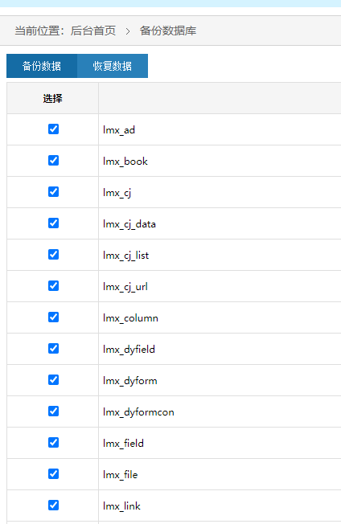341x524 pixels.
Task: Deselect the lmx_cj_data checkbox
Action: point(54,223)
